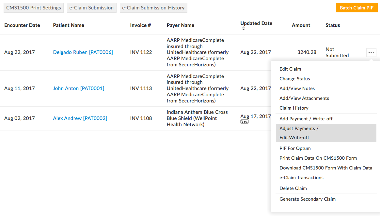Image resolution: width=380 pixels, height=216 pixels.
Task: Open the claim actions ellipsis menu
Action: point(371,52)
